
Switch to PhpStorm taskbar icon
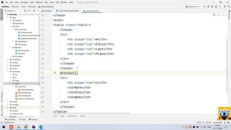pyautogui.click(x=34, y=127)
